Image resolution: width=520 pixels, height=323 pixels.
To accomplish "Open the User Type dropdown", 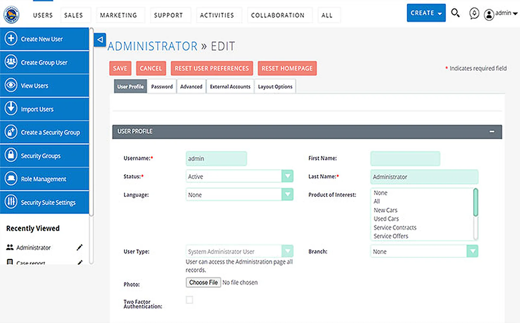I will [x=240, y=251].
